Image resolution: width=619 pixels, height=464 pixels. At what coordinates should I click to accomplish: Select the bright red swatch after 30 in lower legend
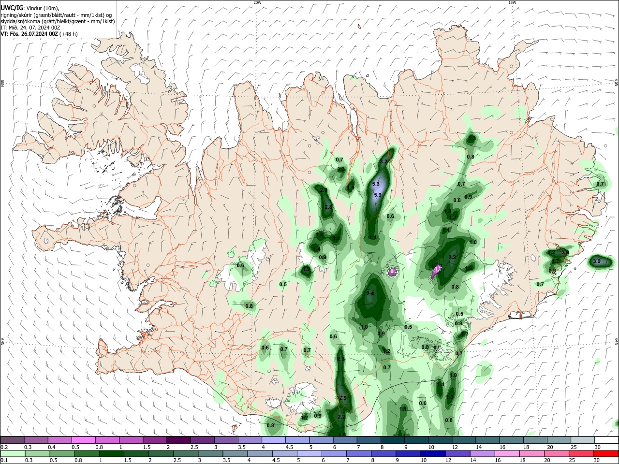pos(606,453)
